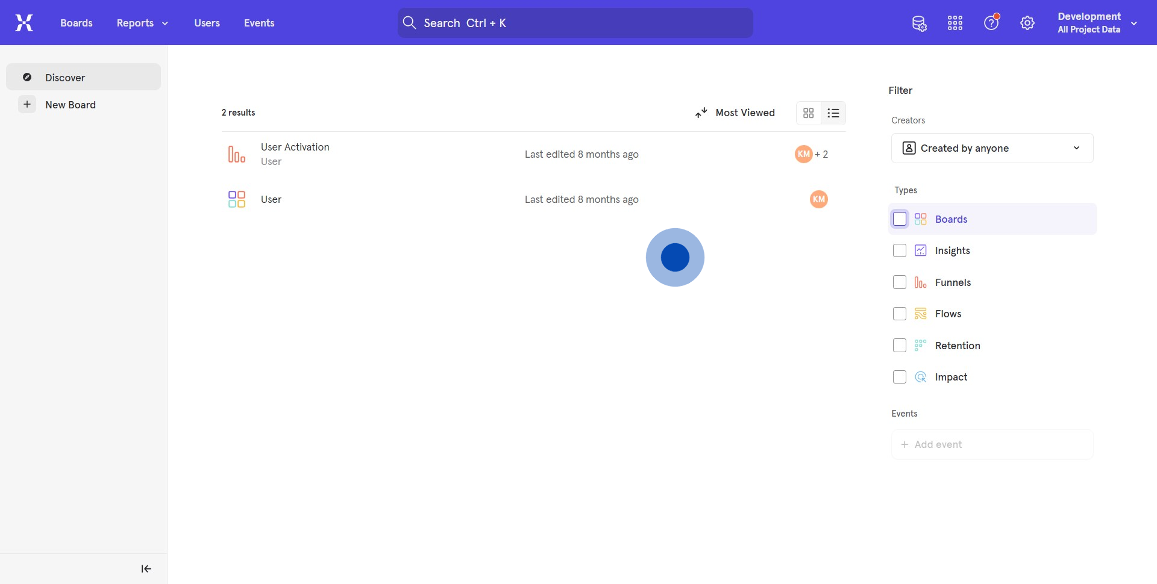Open the User Activation funnel report
1157x584 pixels.
point(295,148)
